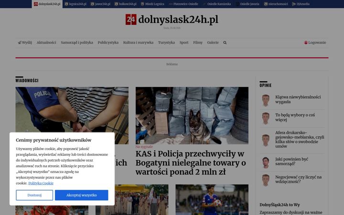Image resolution: width=344 pixels, height=215 pixels.
Task: Open Kultura i rozrywka menu item
Action: (138, 43)
